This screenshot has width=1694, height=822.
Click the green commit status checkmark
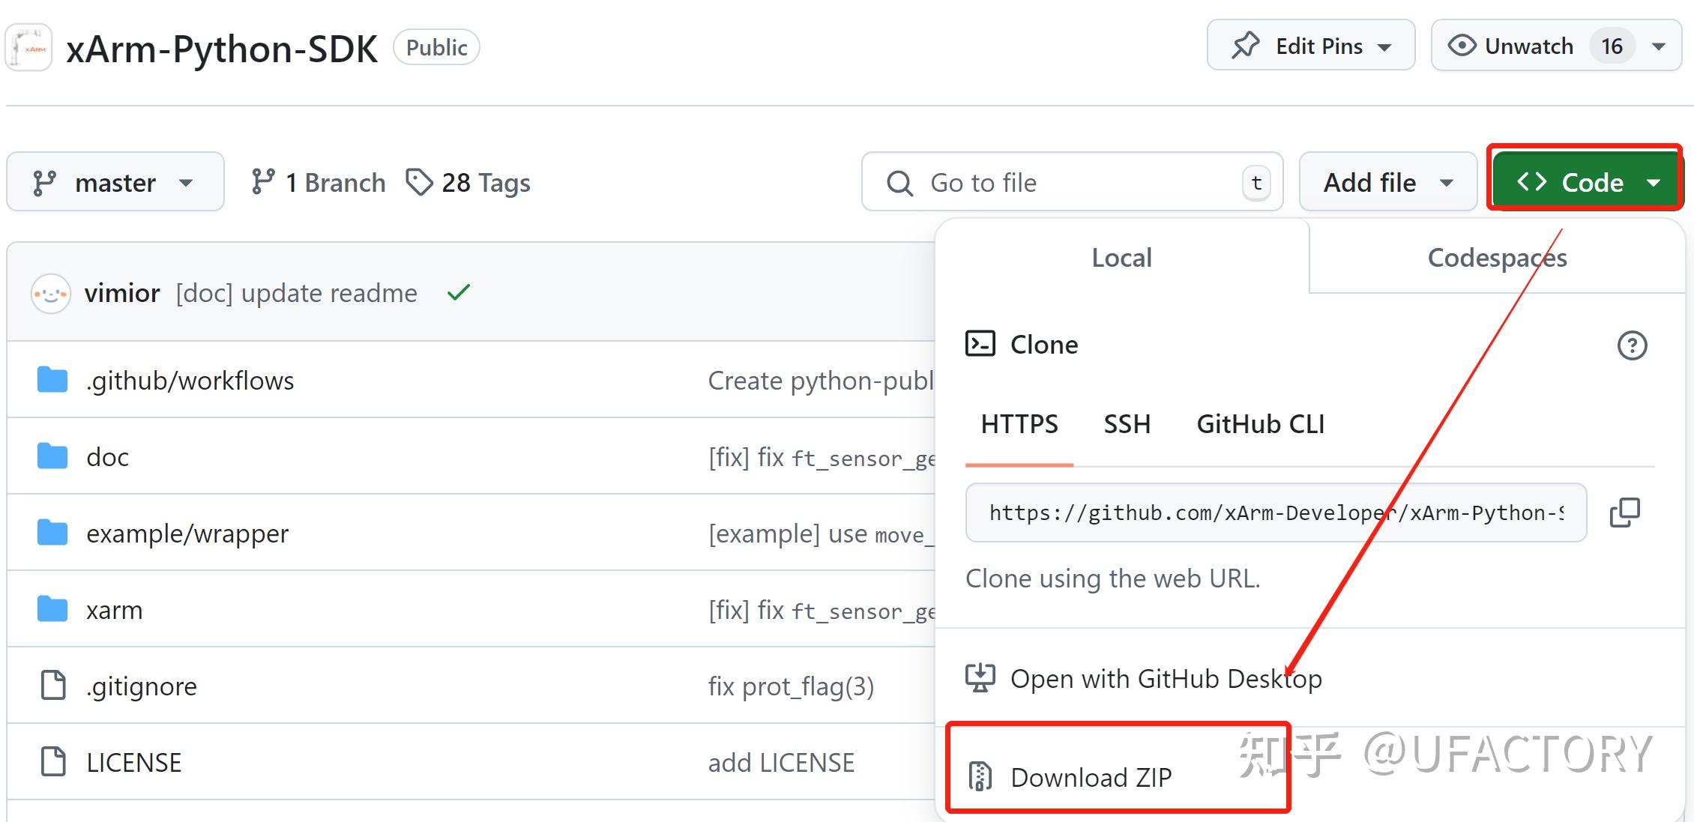(x=458, y=292)
